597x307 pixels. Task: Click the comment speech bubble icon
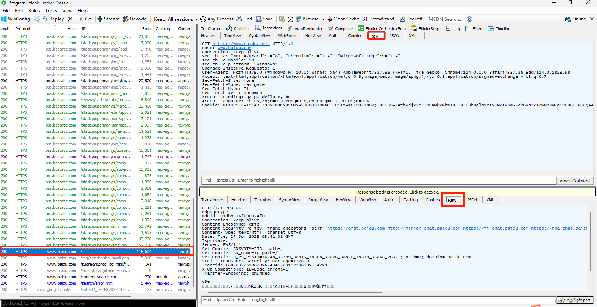(x=37, y=19)
